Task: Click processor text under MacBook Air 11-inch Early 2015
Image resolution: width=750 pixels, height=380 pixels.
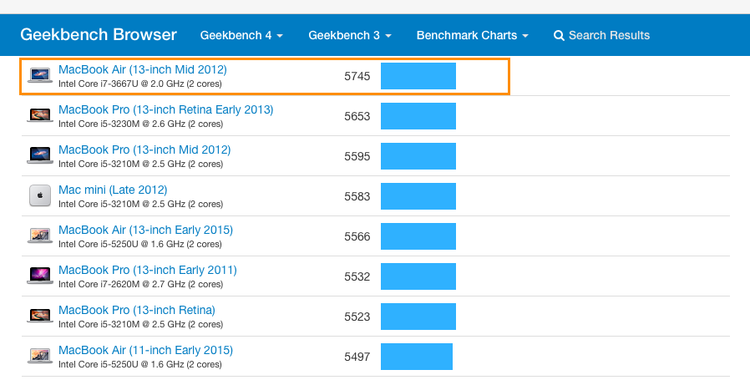Action: (x=140, y=364)
